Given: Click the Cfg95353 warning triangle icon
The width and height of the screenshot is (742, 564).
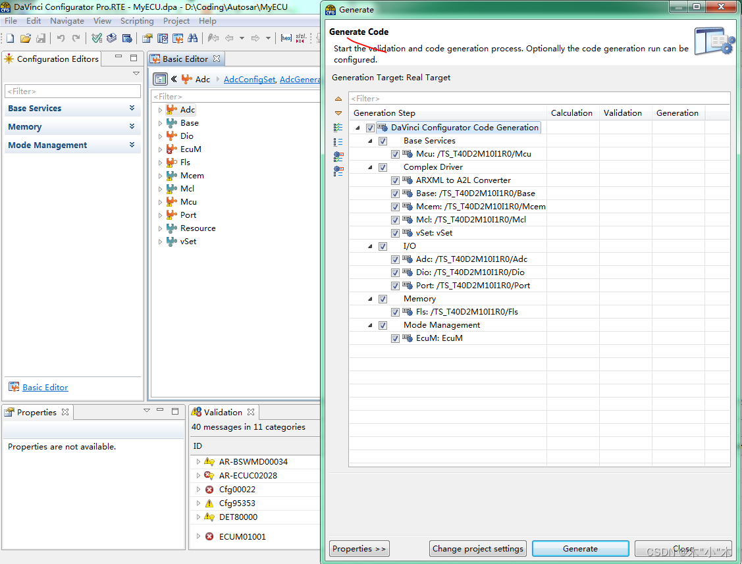Looking at the screenshot, I should 209,503.
